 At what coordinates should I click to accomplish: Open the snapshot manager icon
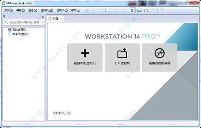click(x=123, y=10)
